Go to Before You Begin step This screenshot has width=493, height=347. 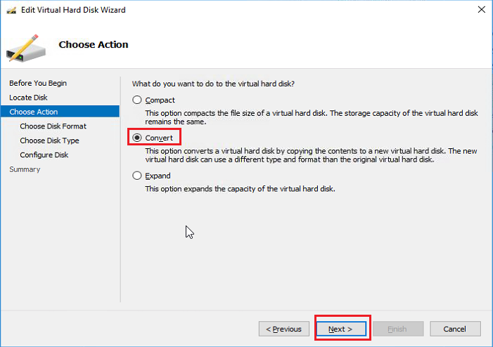click(x=38, y=83)
